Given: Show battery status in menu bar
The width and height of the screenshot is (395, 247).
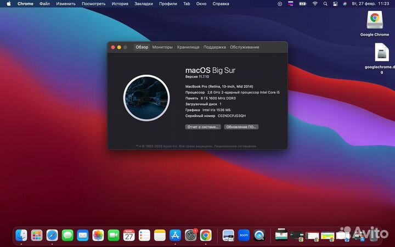Looking at the screenshot, I should point(303,4).
